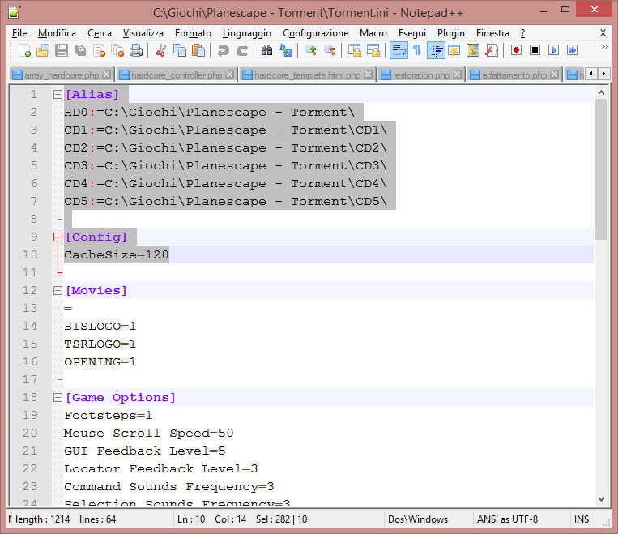Play back the recorded macro
Viewport: 618px width, 534px height.
point(553,50)
